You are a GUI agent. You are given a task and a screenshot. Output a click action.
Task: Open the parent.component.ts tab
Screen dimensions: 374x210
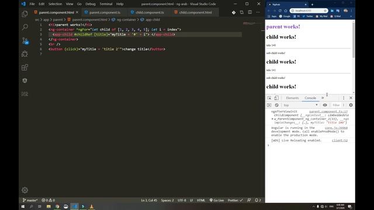point(105,12)
